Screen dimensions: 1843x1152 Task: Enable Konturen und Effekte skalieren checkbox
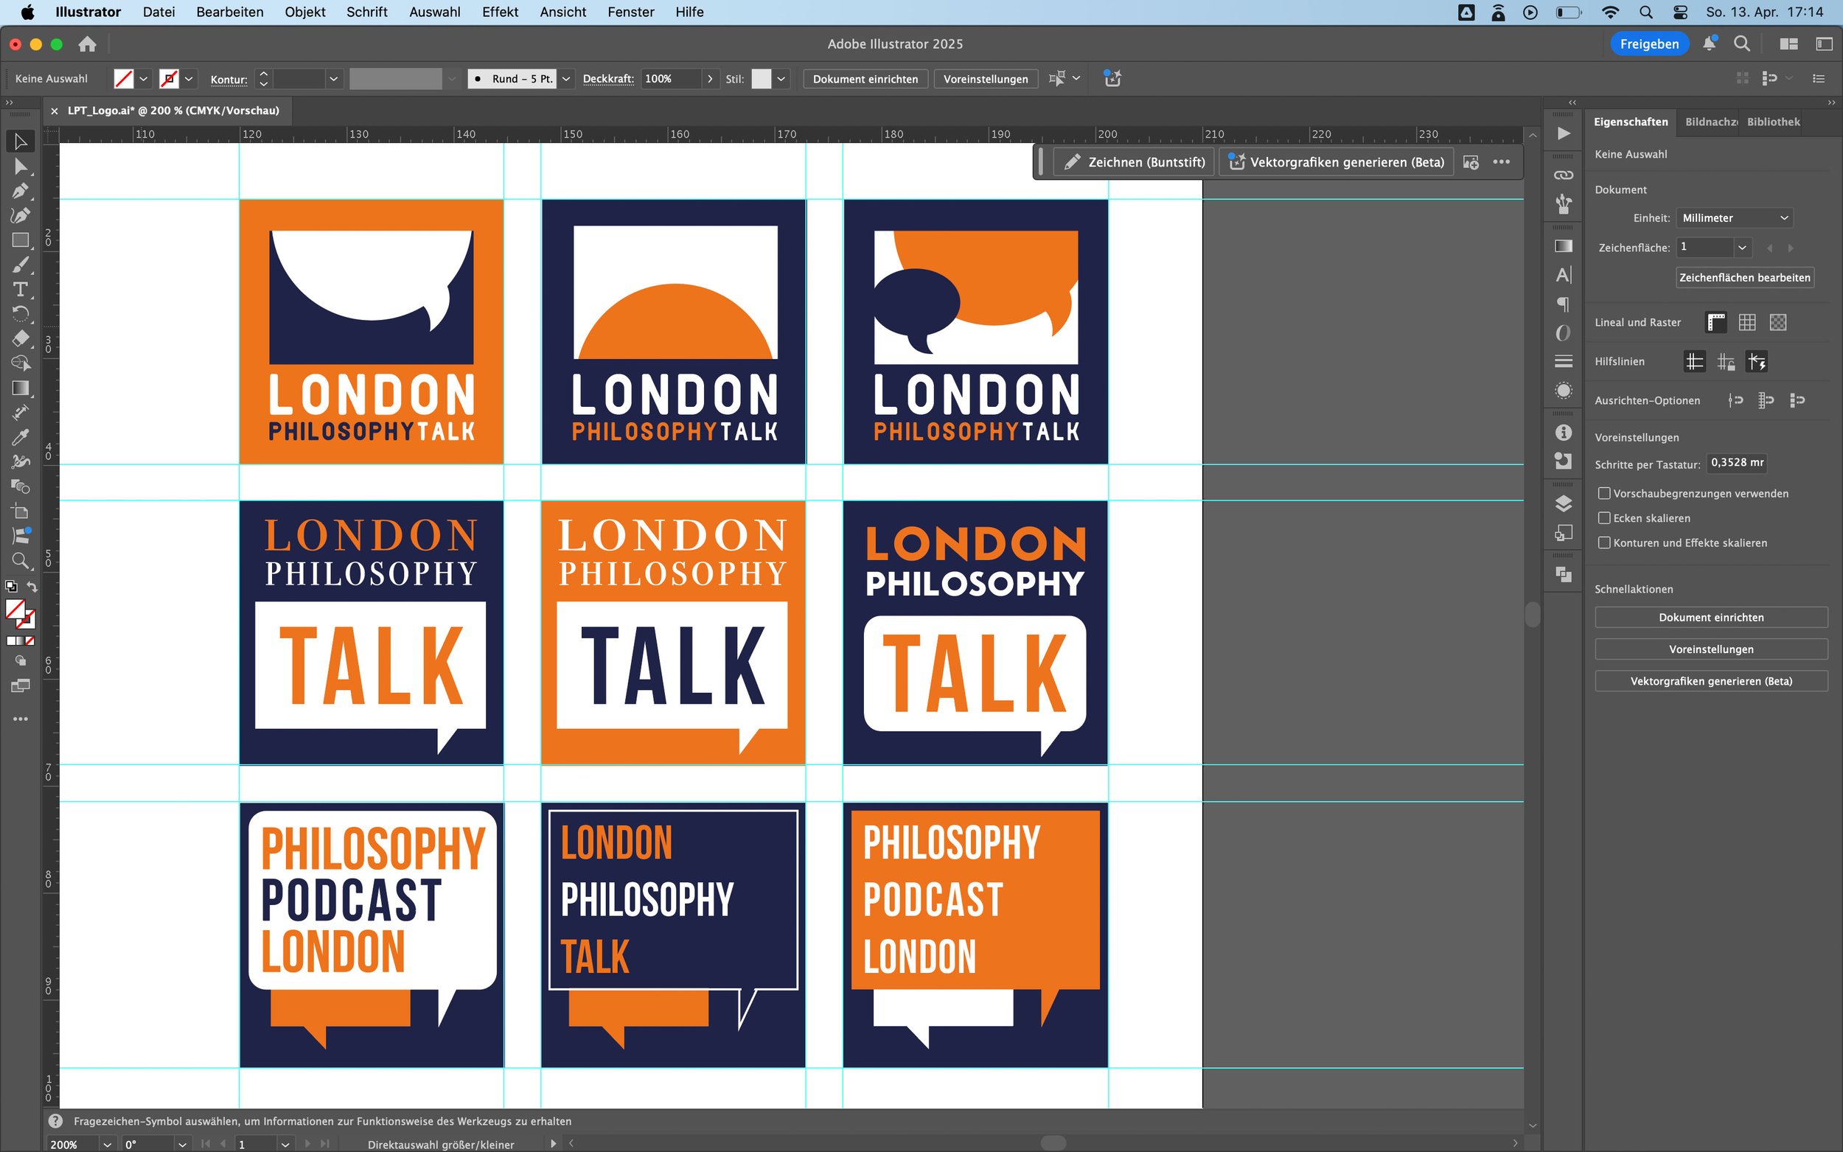(x=1603, y=542)
